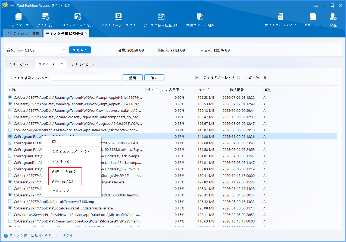Sort by ドライブ内での占用率 arrow

tap(183, 90)
